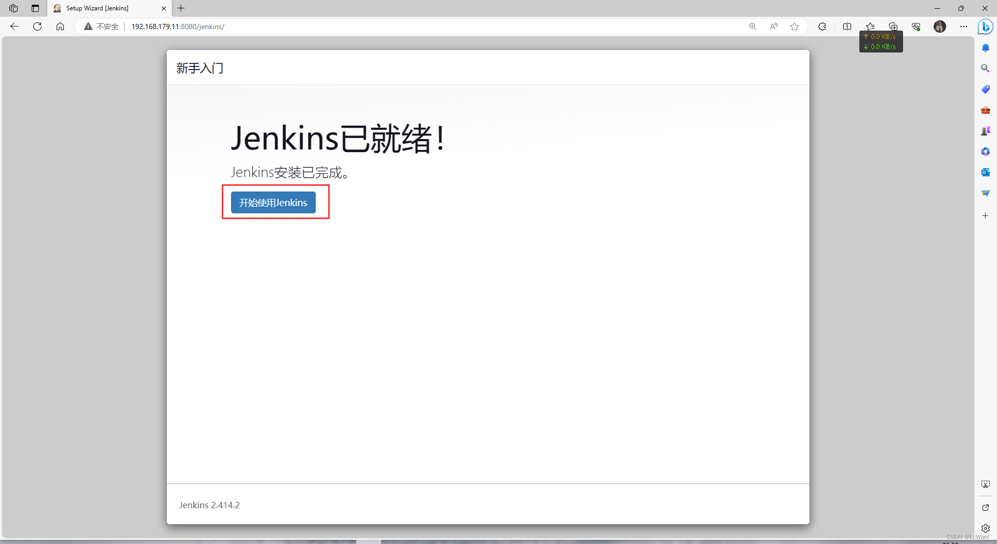Open the user profile avatar

(940, 26)
